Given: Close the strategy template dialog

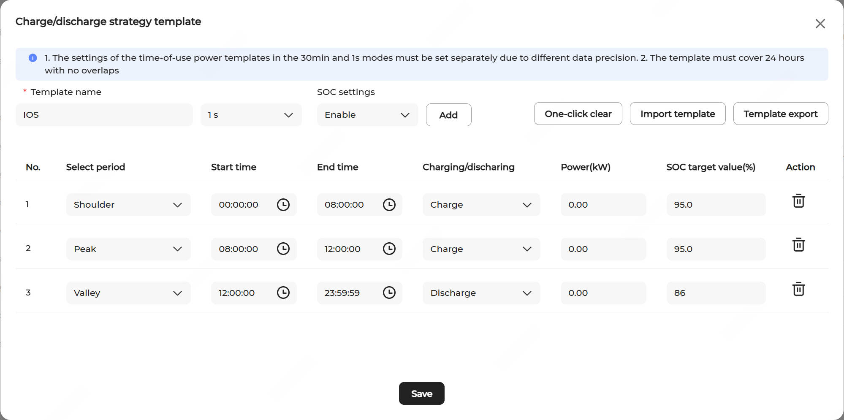Looking at the screenshot, I should 820,24.
